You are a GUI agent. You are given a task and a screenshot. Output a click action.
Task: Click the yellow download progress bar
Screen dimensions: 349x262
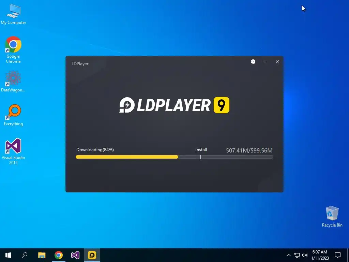click(127, 157)
